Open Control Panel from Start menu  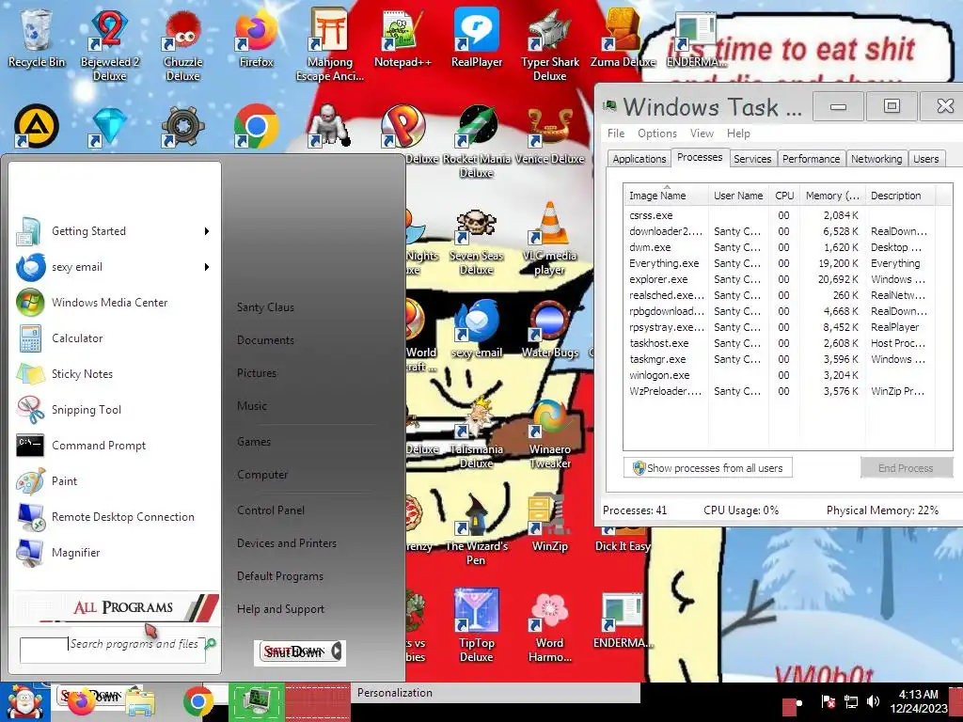click(271, 510)
